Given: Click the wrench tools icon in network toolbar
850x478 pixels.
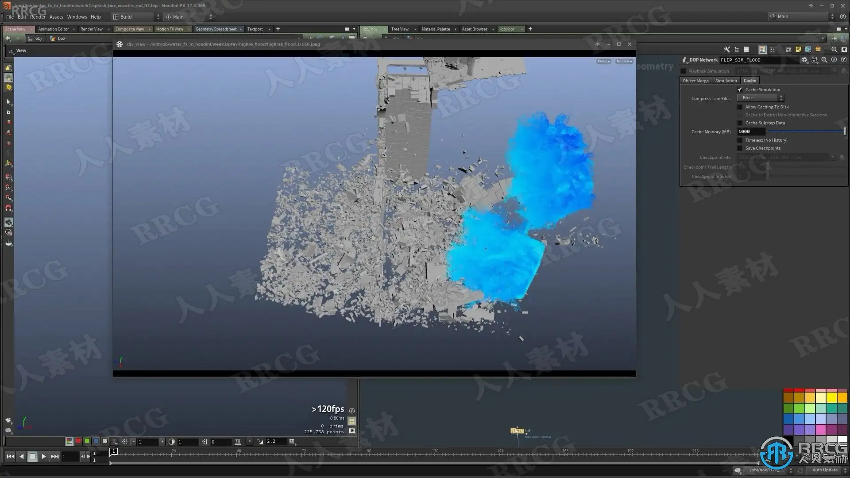Looking at the screenshot, I should pos(726,50).
